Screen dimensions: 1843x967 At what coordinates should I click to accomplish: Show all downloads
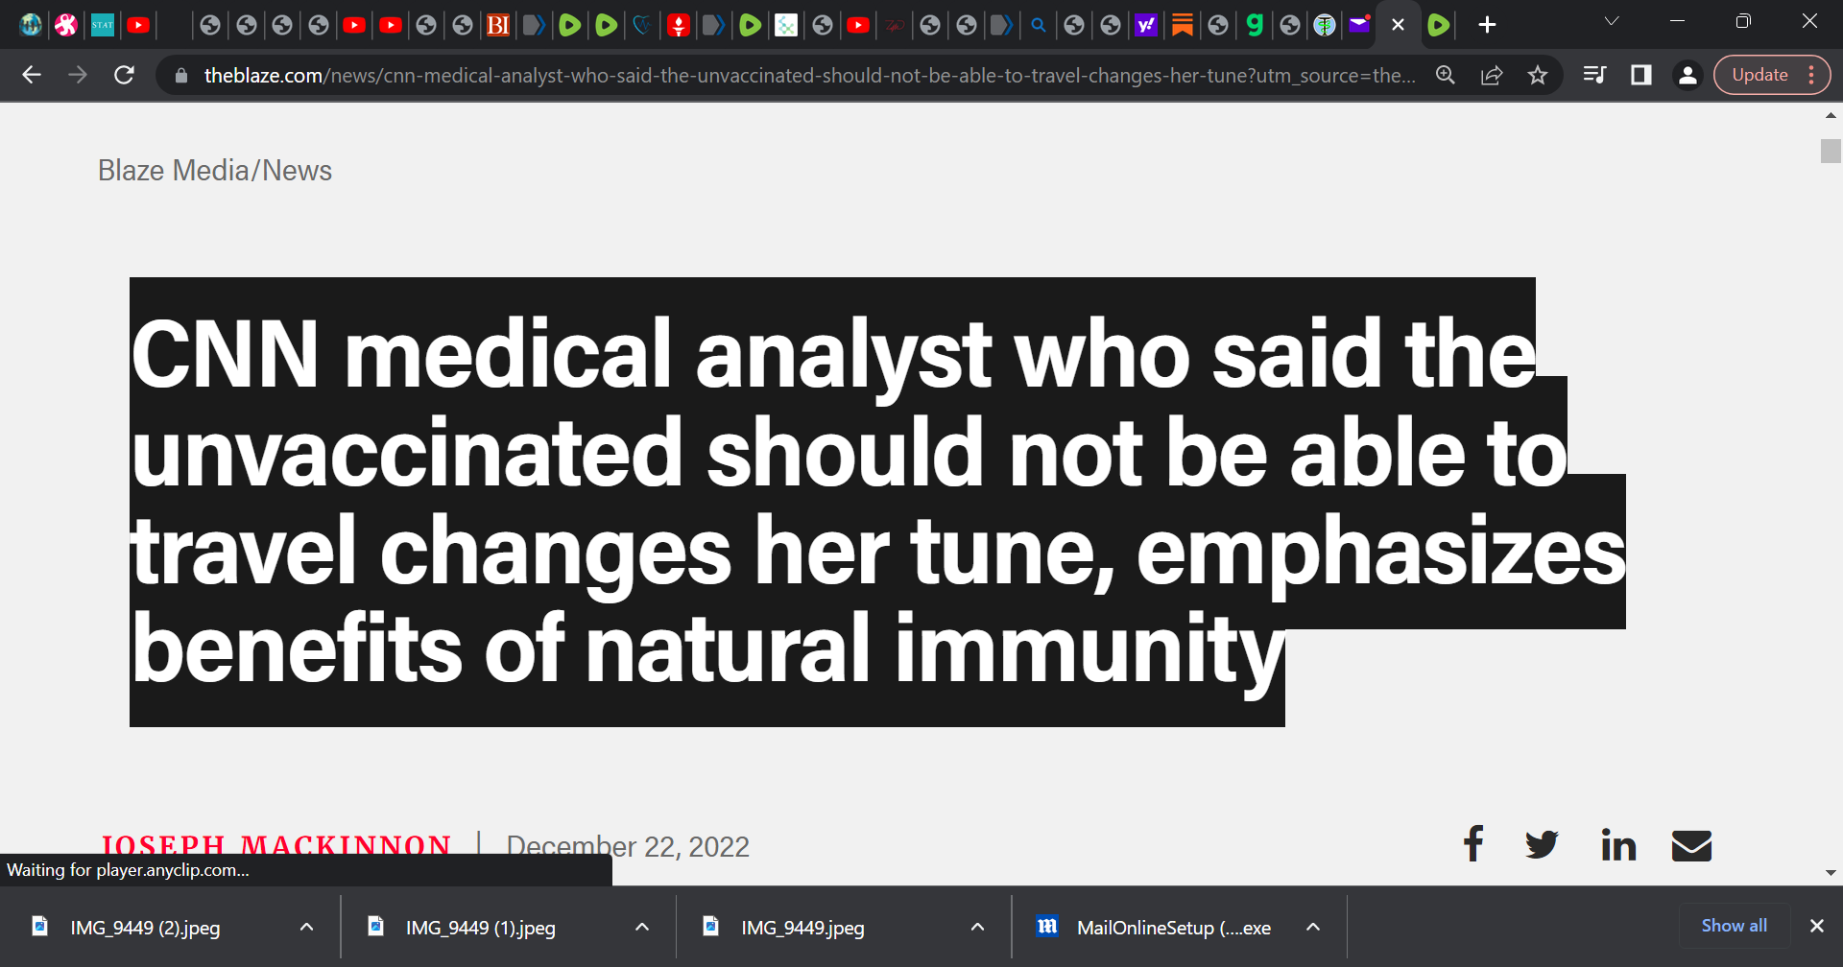pos(1734,926)
